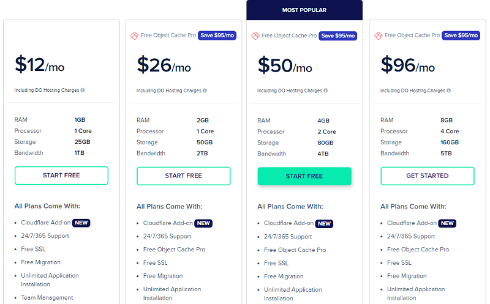Click info icon beside $50 plan hosting charges

[326, 91]
